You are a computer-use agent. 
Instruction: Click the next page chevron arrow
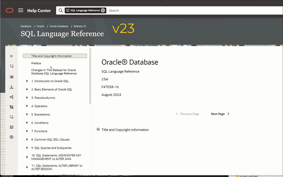point(228,114)
